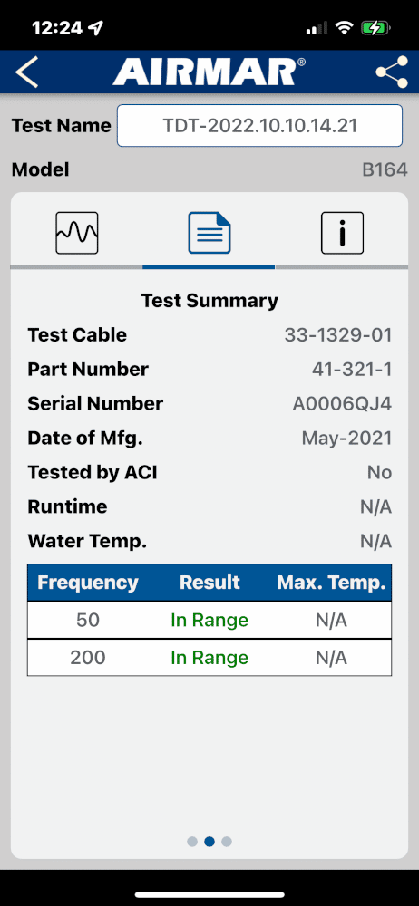Tap the Wi-Fi status icon
The width and height of the screenshot is (419, 906).
pyautogui.click(x=345, y=28)
